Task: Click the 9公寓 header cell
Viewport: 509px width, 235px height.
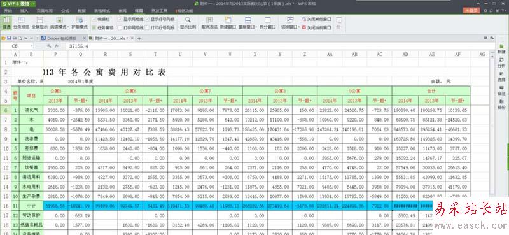Action: coord(354,91)
